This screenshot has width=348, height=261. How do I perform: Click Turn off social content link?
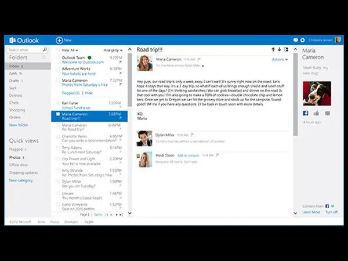[331, 212]
